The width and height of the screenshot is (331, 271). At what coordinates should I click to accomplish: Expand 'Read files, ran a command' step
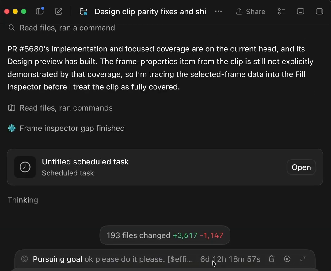pyautogui.click(x=61, y=28)
